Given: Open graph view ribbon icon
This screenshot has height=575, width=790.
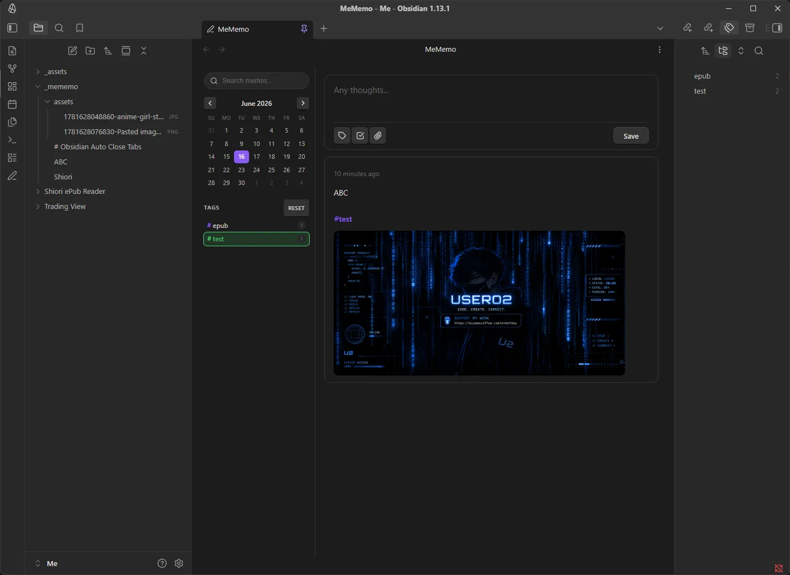Looking at the screenshot, I should coord(12,69).
